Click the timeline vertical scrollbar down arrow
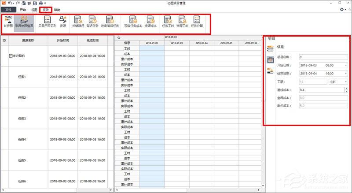The width and height of the screenshot is (352, 193). pos(263,186)
